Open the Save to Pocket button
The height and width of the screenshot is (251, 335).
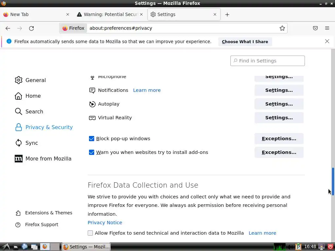click(315, 28)
